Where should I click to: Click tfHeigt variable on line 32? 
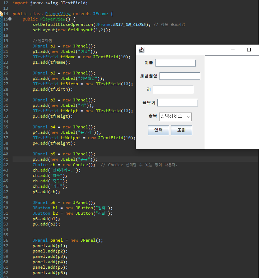coord(69,111)
